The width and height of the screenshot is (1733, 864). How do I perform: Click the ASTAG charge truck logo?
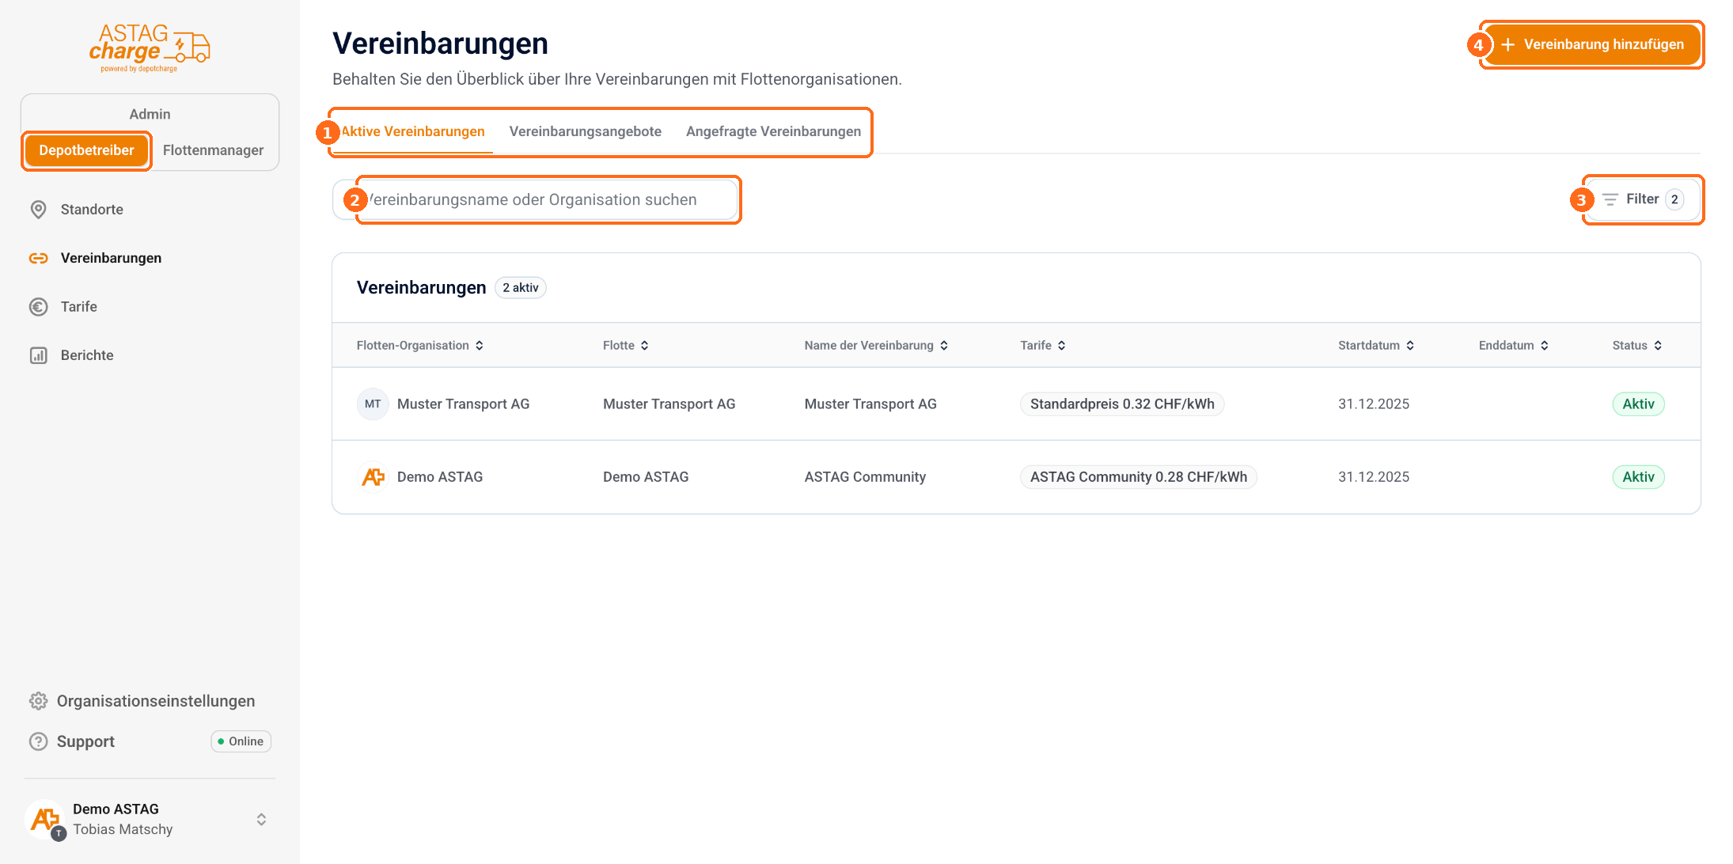click(150, 48)
